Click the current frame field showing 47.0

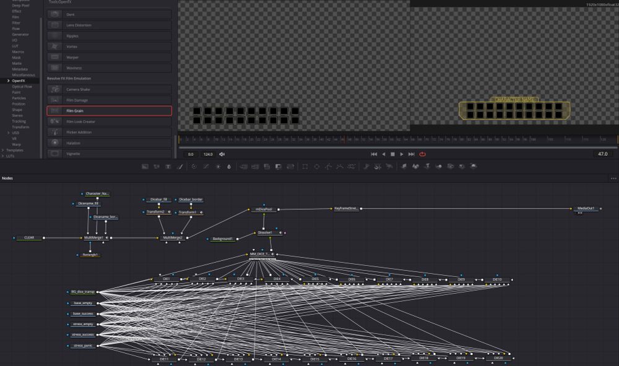pyautogui.click(x=603, y=154)
